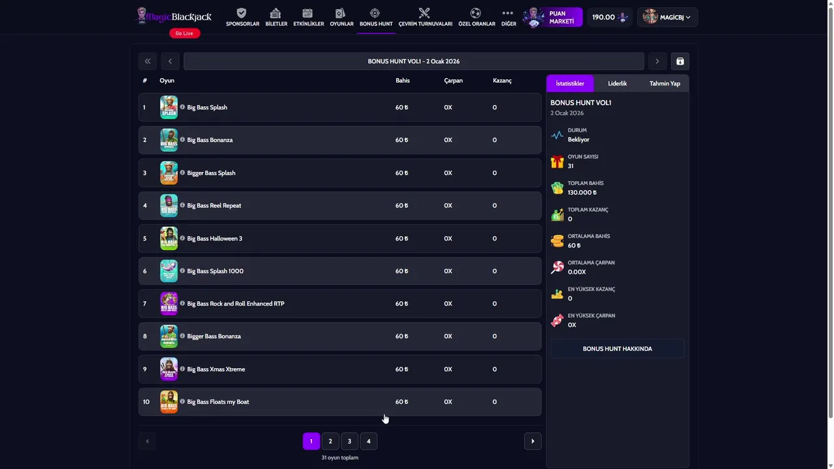Click the MagicBlackjack logo
The height and width of the screenshot is (469, 834).
(x=174, y=16)
